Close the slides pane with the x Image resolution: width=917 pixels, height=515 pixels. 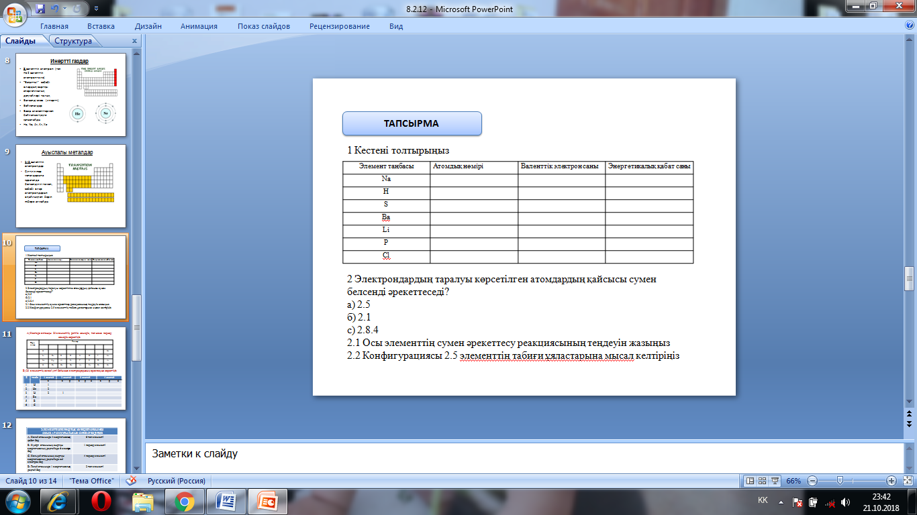tap(134, 41)
